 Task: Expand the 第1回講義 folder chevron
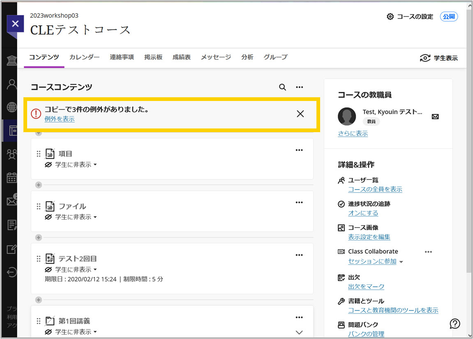299,332
